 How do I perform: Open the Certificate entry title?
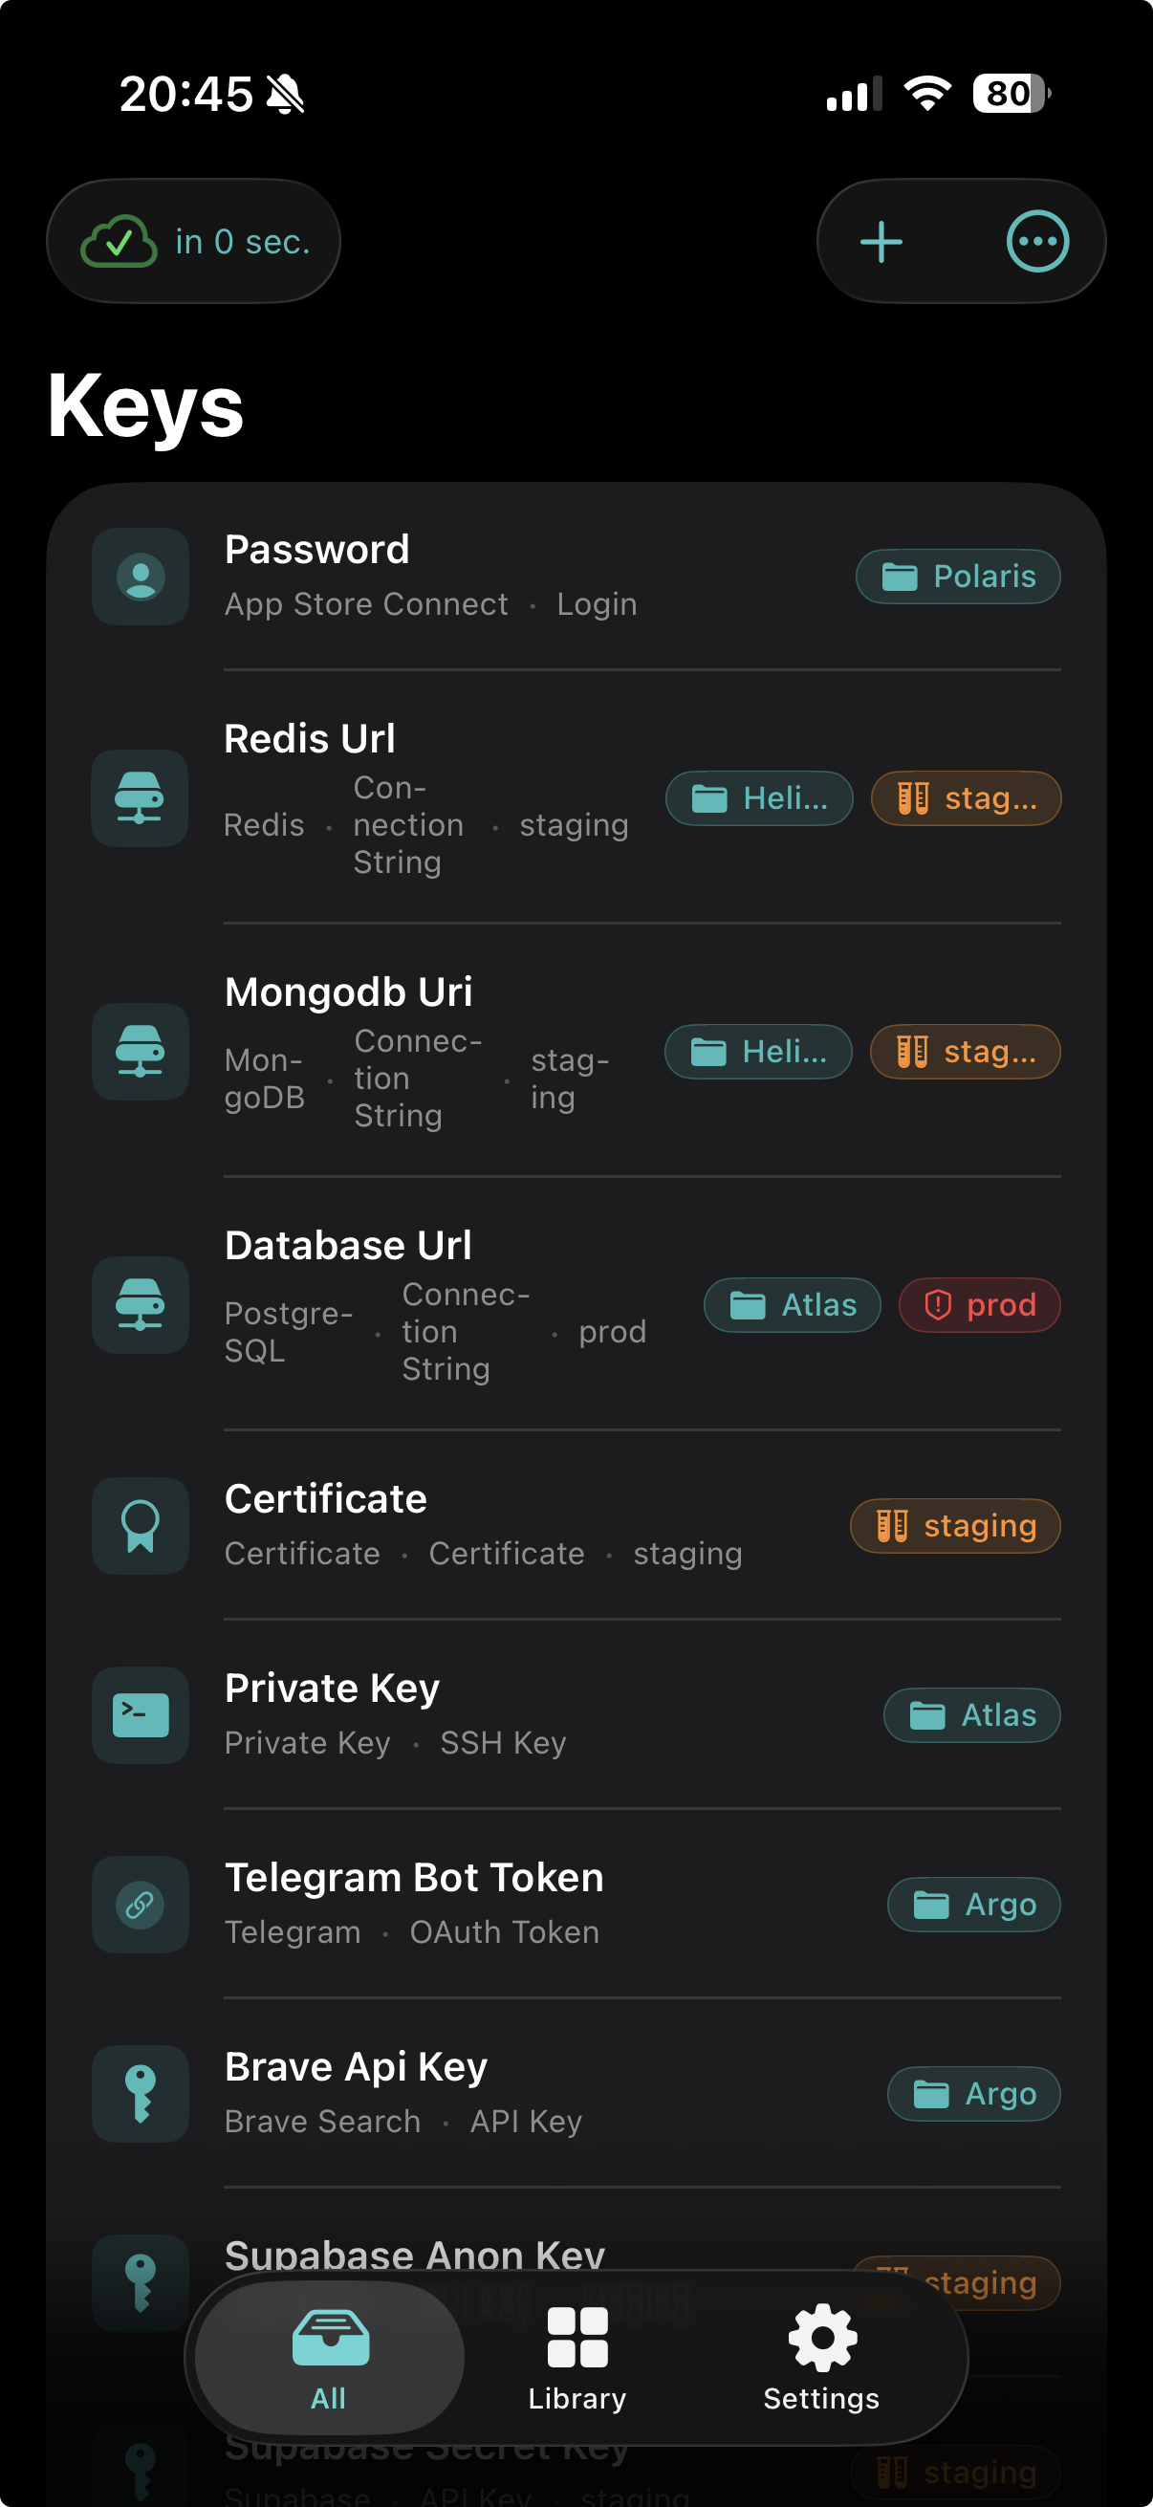coord(326,1499)
